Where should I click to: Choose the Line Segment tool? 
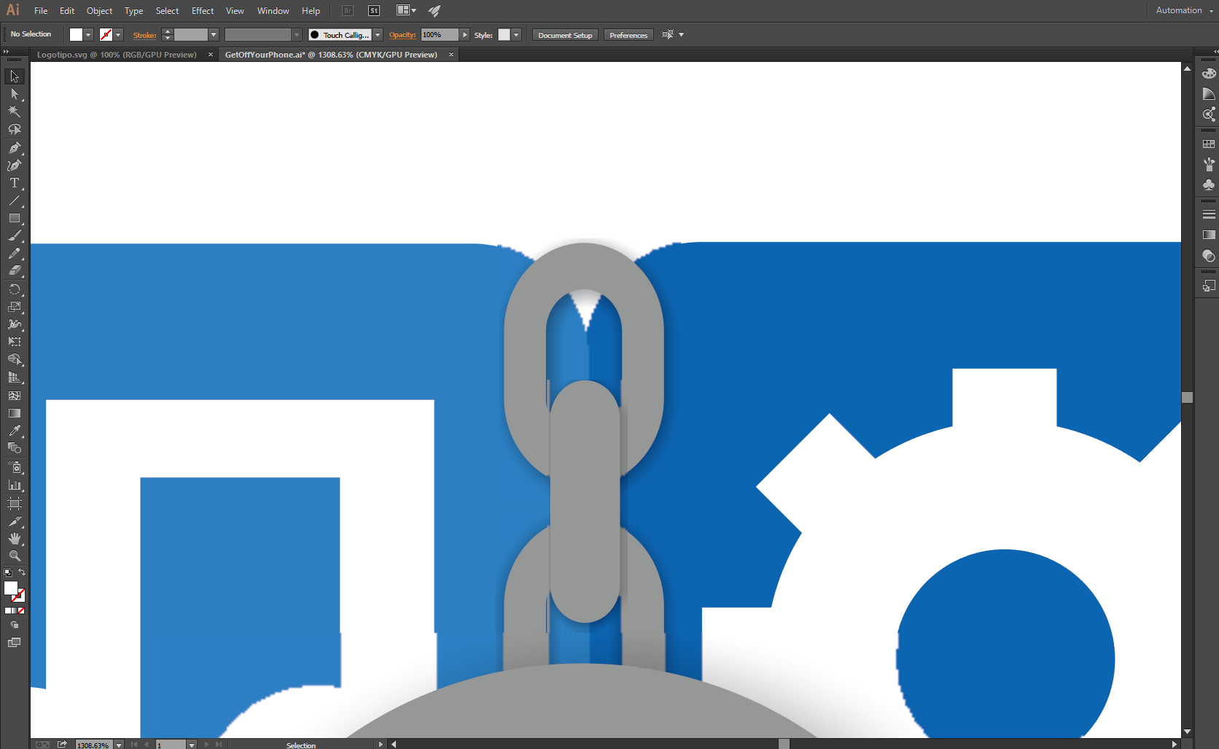pyautogui.click(x=15, y=200)
